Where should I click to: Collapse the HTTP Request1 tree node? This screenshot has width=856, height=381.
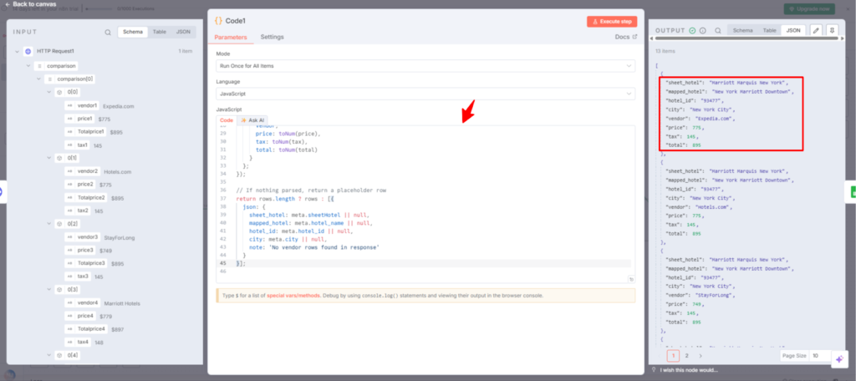click(18, 51)
